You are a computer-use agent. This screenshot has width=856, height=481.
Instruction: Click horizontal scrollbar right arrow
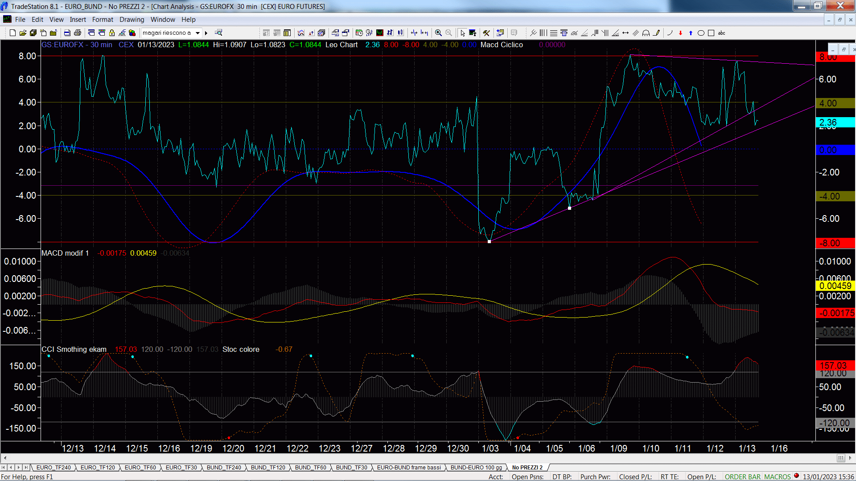(x=850, y=458)
